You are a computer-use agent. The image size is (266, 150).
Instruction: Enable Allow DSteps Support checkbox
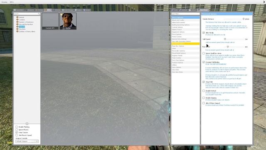[x=204, y=103]
